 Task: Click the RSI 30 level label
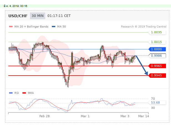(153, 108)
